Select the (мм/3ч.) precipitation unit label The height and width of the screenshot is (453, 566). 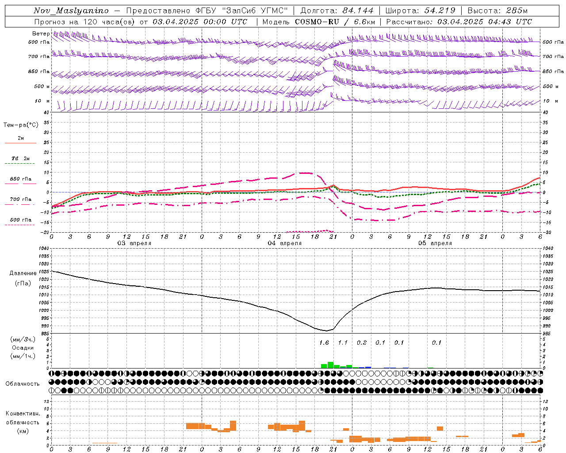pyautogui.click(x=23, y=339)
